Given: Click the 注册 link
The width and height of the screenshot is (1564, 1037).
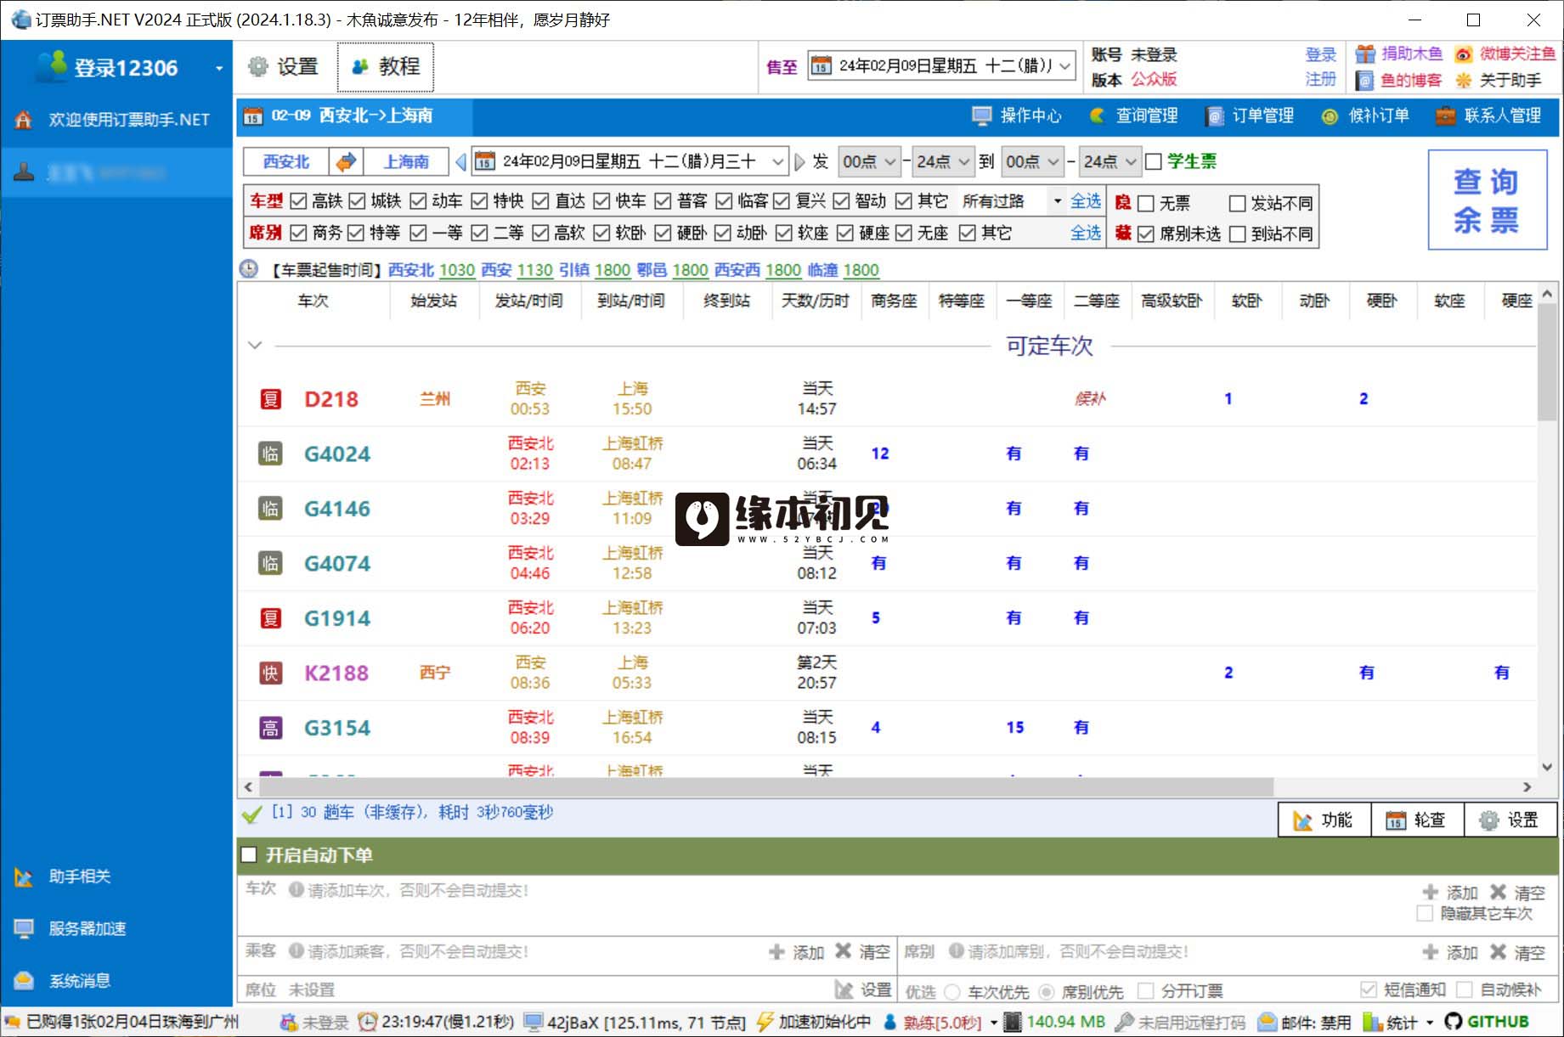Looking at the screenshot, I should click(x=1321, y=79).
